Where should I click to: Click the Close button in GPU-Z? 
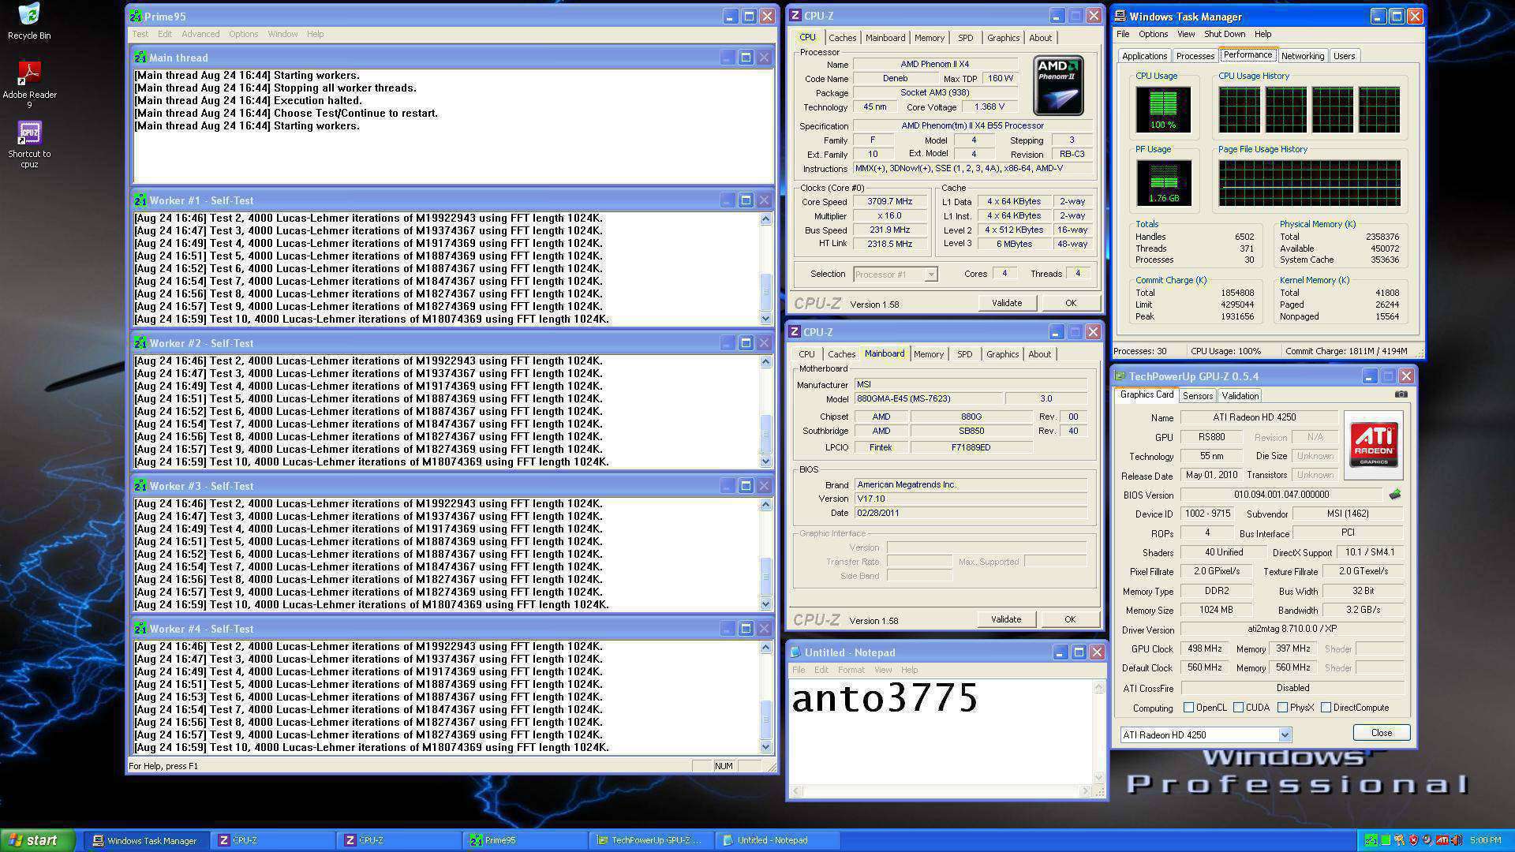point(1382,733)
